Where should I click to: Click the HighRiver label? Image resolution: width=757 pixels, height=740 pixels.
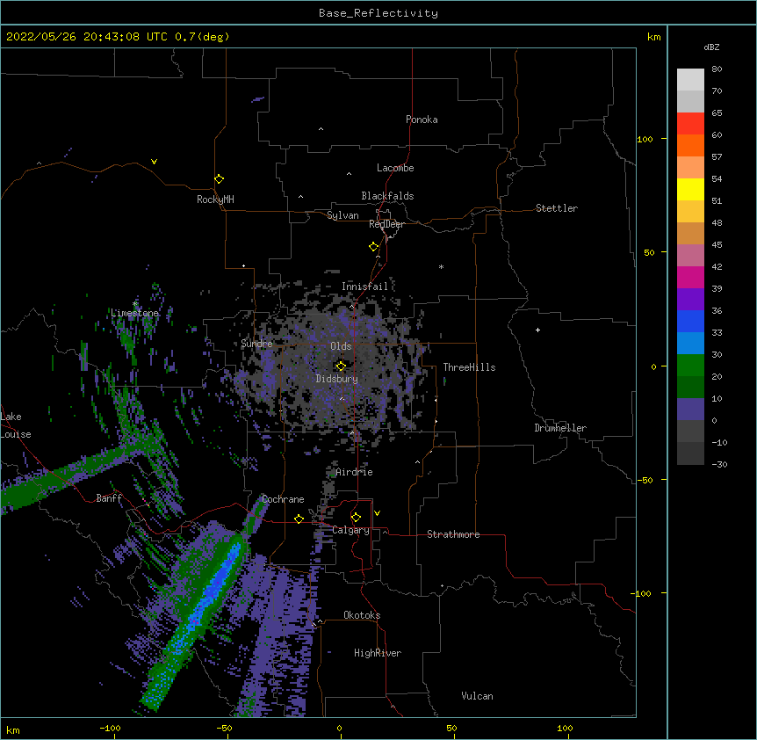378,653
